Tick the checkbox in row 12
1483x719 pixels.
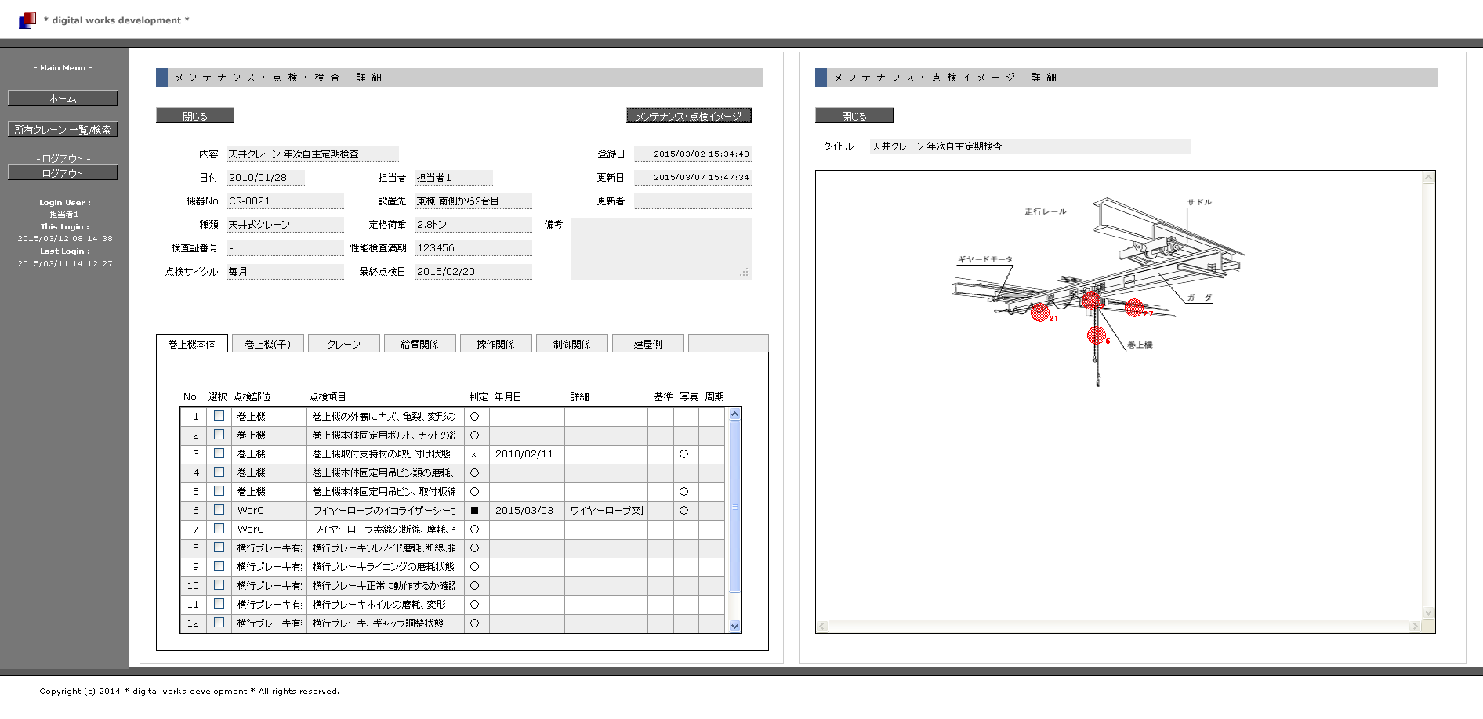[219, 623]
